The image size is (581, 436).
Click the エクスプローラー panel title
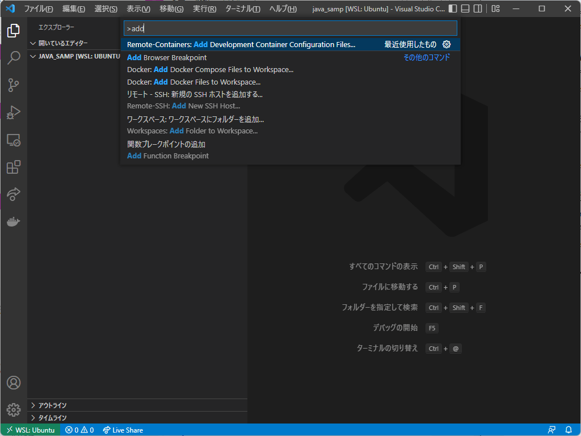[56, 27]
